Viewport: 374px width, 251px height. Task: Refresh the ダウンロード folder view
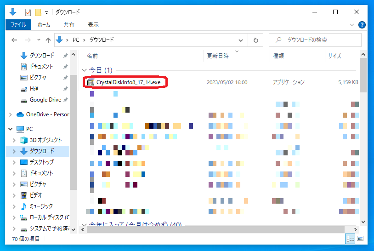(256, 40)
